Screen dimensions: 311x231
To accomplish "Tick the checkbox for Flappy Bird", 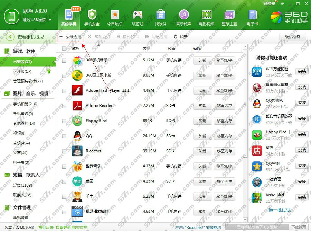I will pyautogui.click(x=64, y=121).
